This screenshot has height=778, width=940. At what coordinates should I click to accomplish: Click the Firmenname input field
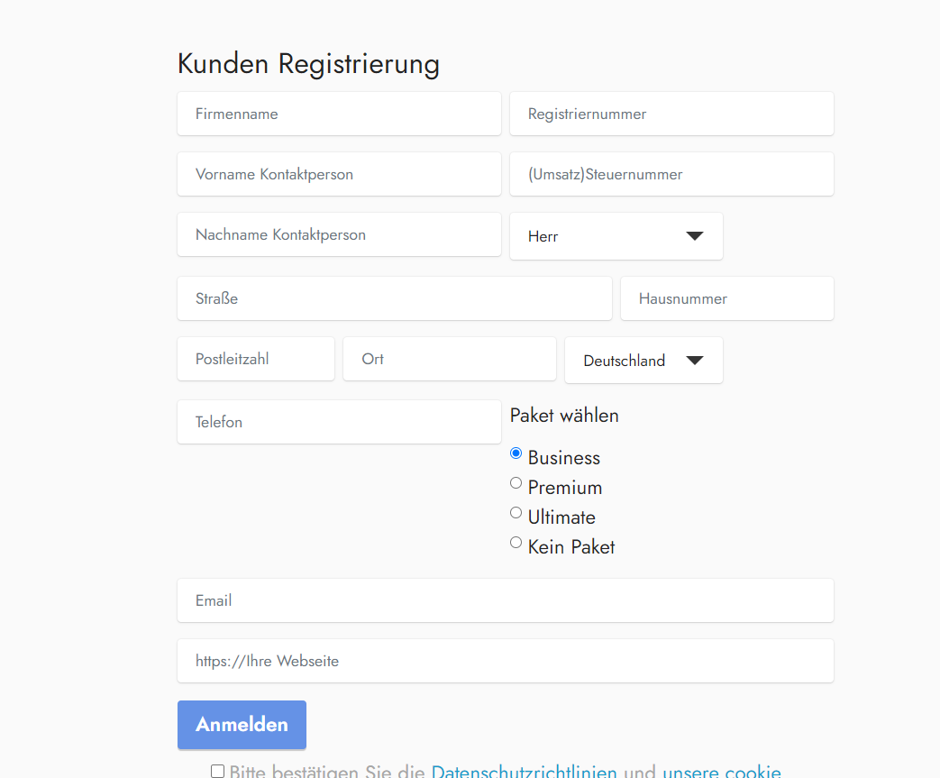[x=339, y=114]
